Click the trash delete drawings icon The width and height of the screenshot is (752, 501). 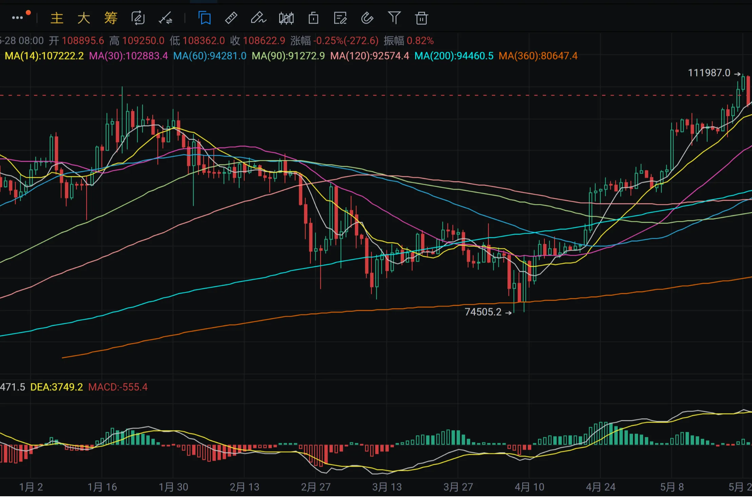[x=422, y=18]
